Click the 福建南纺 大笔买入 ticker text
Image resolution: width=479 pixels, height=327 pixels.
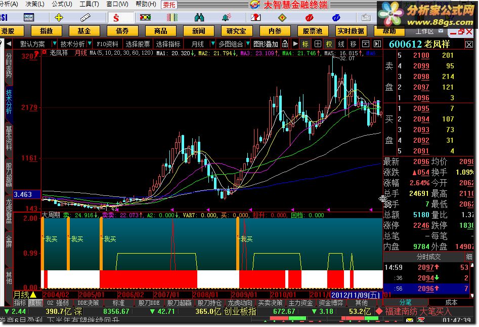pyautogui.click(x=418, y=311)
